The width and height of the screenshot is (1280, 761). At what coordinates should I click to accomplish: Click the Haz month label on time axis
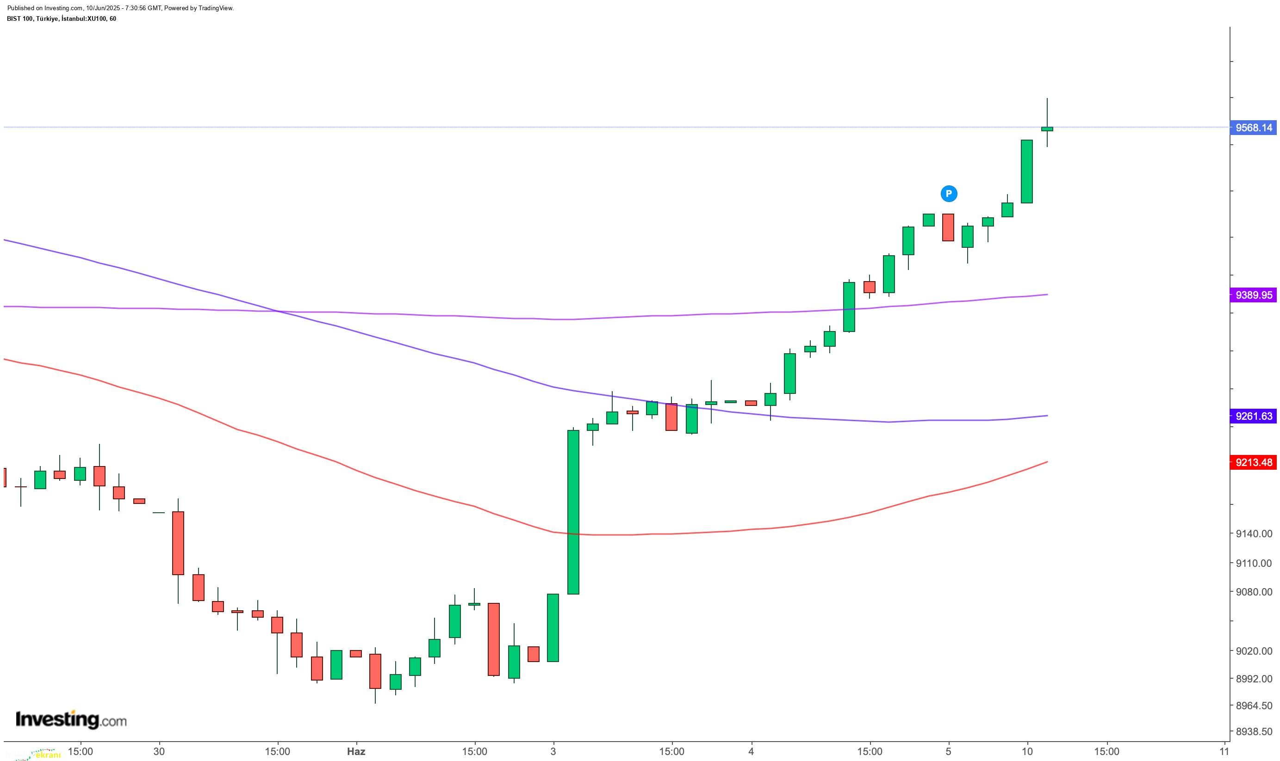point(356,751)
